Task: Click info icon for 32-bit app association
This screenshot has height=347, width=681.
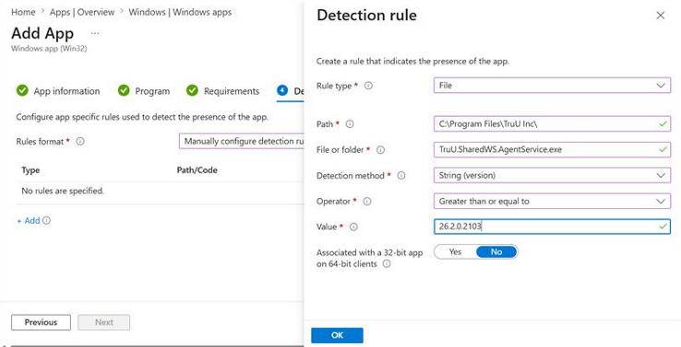Action: [x=386, y=263]
